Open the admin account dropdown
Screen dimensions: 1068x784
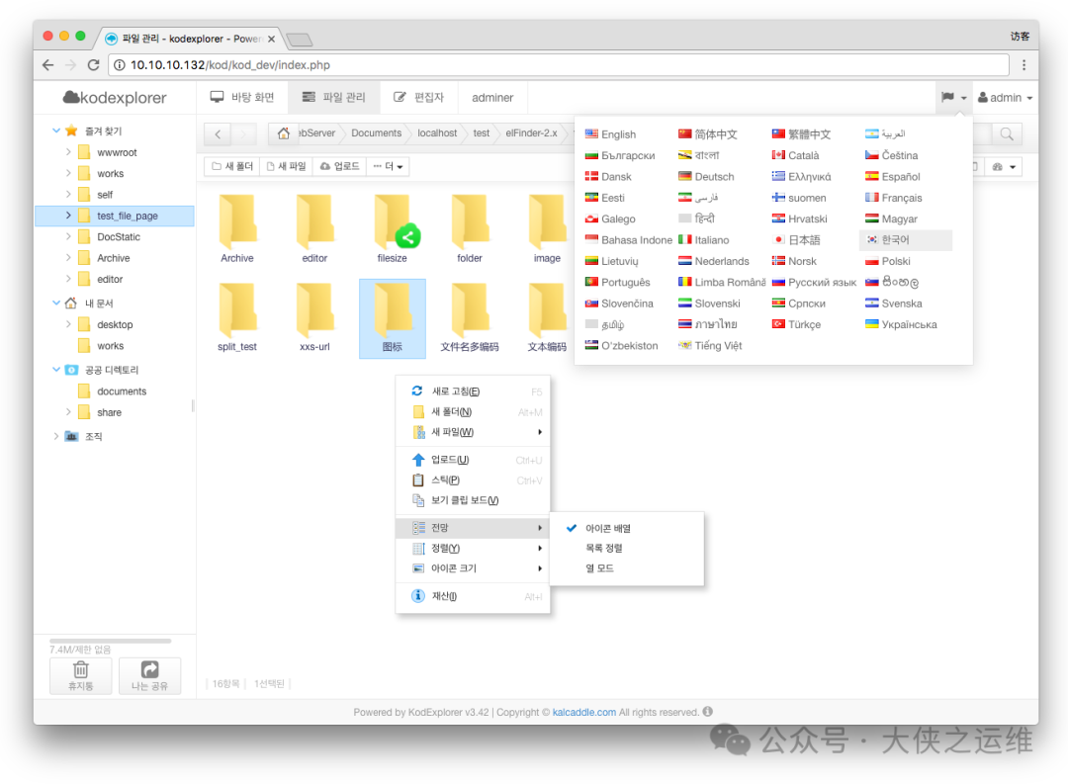[1005, 97]
